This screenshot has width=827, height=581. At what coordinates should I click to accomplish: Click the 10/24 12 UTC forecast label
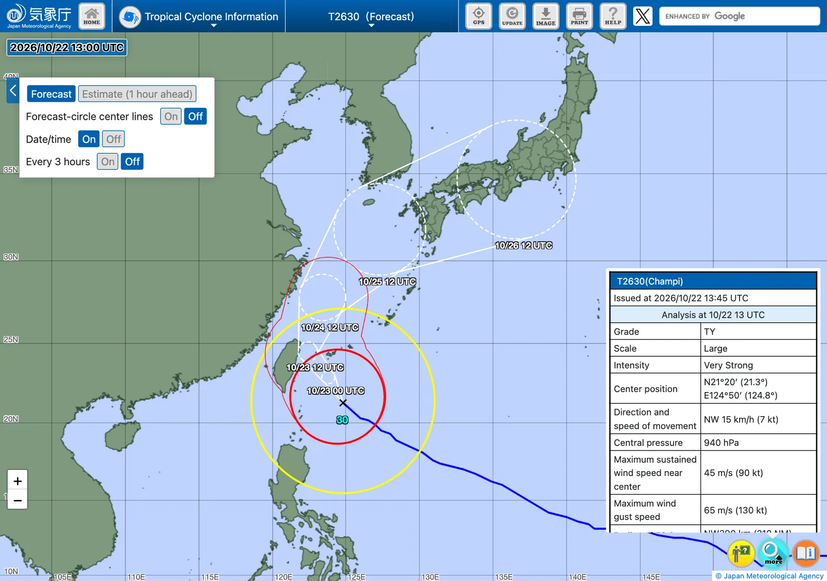click(330, 327)
